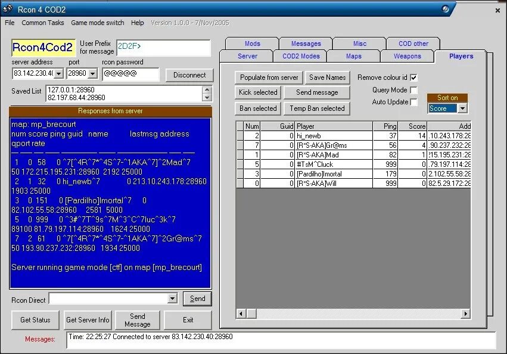Click the Responses from server header

coord(110,111)
